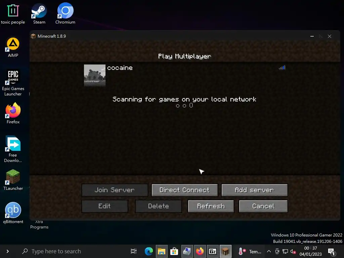Minimize the Minecraft 1.8.9 window
Image resolution: width=344 pixels, height=258 pixels.
coord(312,36)
